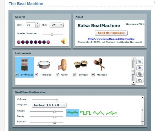Click the SynthBass Configuration scrollbar thumb
This screenshot has width=155, height=131.
[142, 110]
